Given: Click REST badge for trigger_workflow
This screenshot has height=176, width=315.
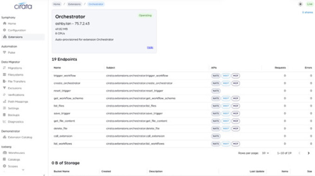Looking at the screenshot, I should [x=226, y=76].
